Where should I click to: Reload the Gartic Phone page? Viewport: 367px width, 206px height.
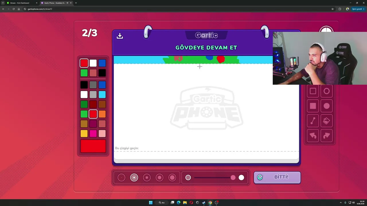click(x=13, y=9)
